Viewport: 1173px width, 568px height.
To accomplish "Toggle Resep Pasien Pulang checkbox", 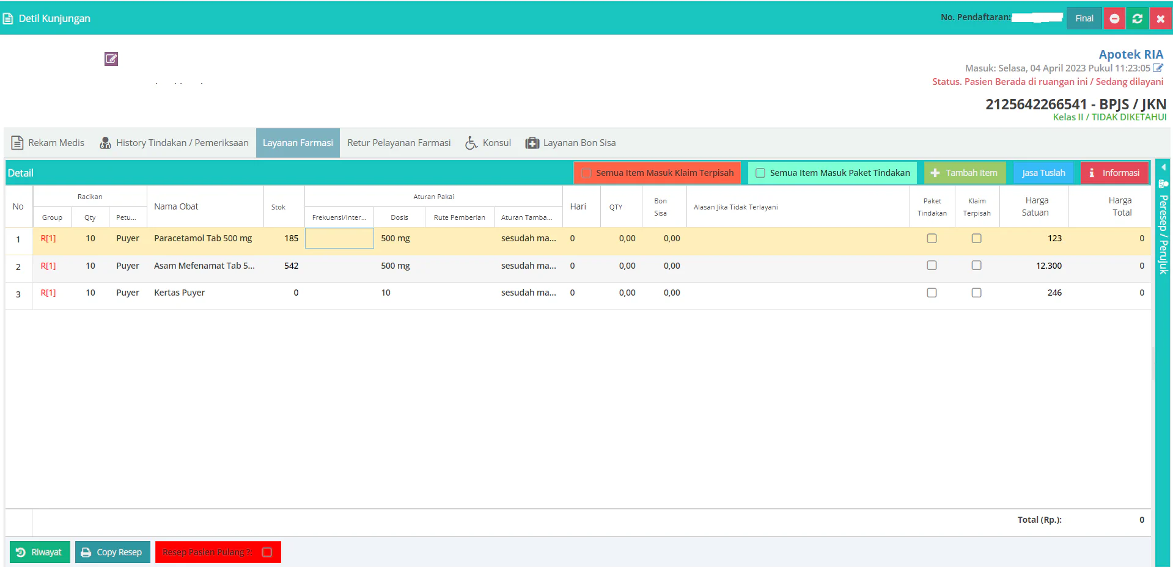I will tap(267, 552).
